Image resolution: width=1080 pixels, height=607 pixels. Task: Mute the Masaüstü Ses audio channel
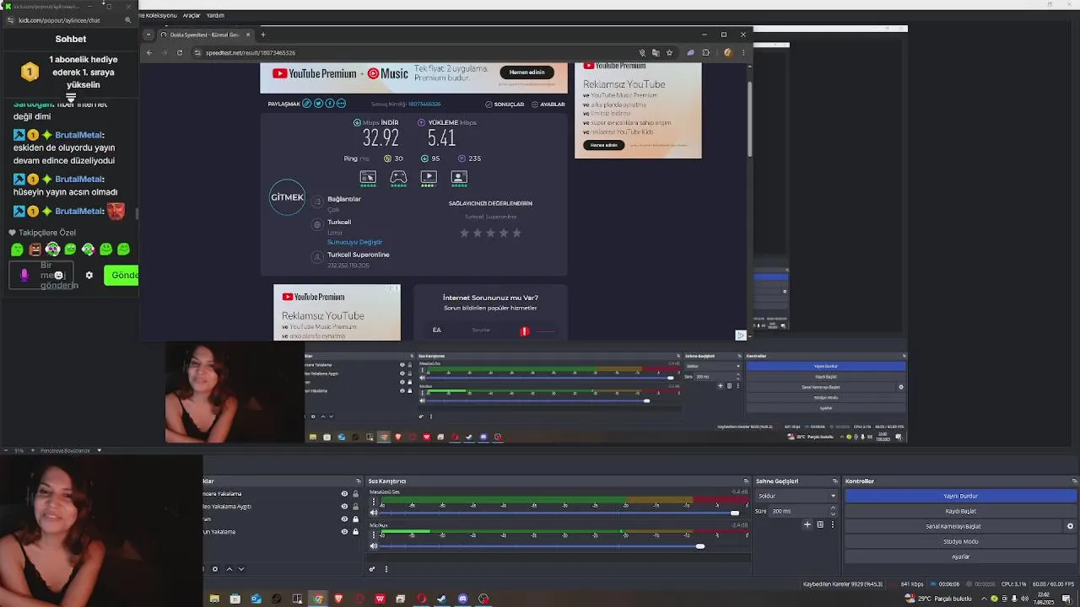pyautogui.click(x=374, y=513)
